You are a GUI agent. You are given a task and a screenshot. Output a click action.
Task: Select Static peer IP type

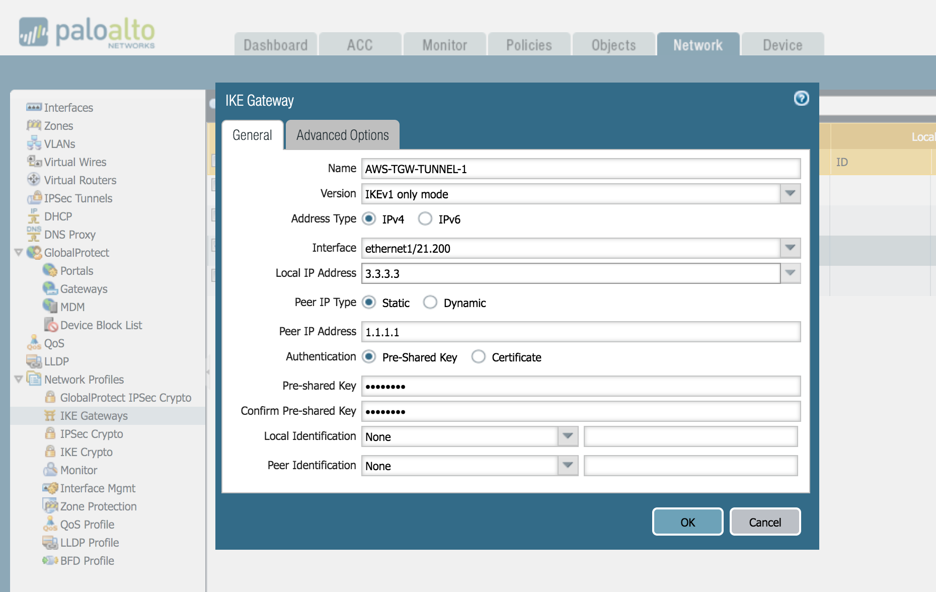(369, 302)
